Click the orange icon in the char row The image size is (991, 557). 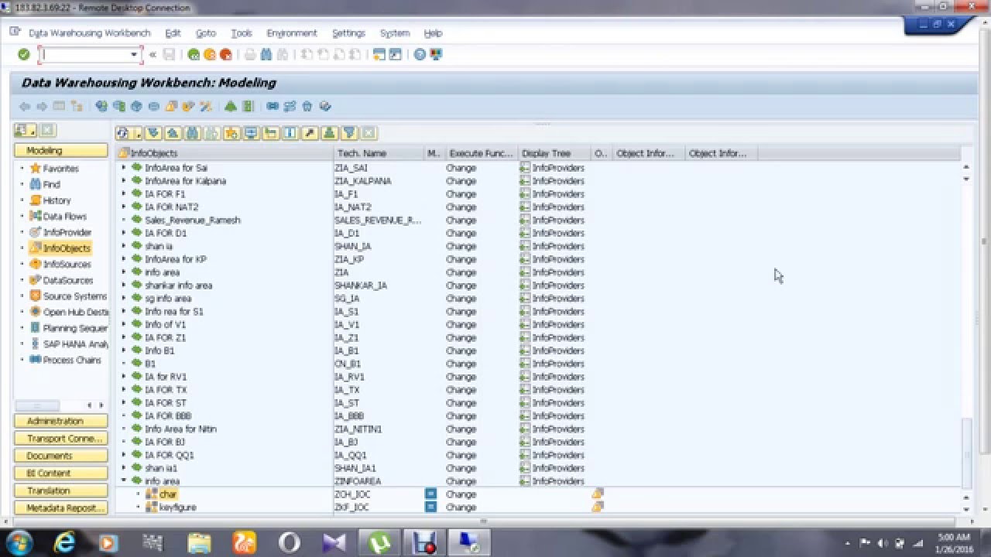click(x=598, y=494)
